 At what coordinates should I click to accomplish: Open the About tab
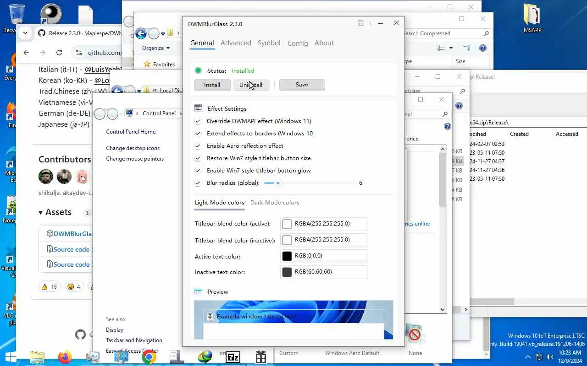324,43
